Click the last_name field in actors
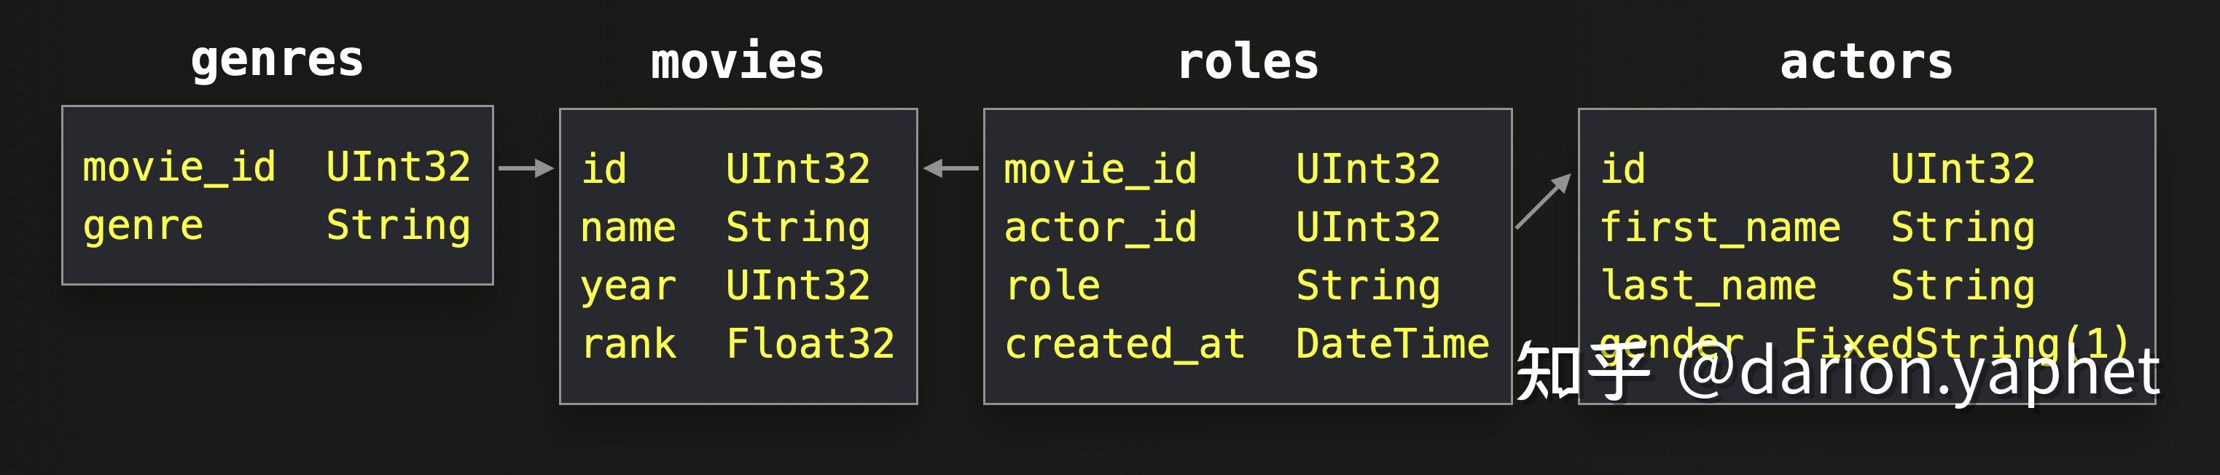 (1707, 286)
